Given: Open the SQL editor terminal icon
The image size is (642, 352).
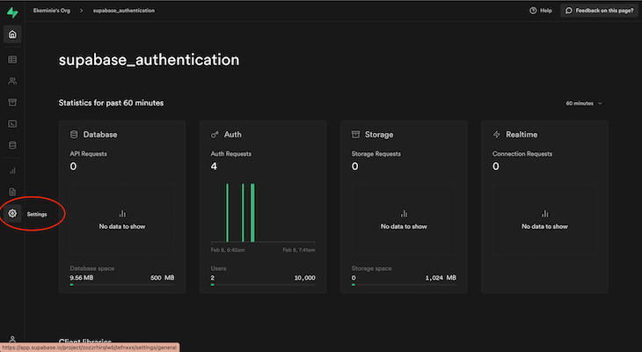Looking at the screenshot, I should tap(12, 124).
